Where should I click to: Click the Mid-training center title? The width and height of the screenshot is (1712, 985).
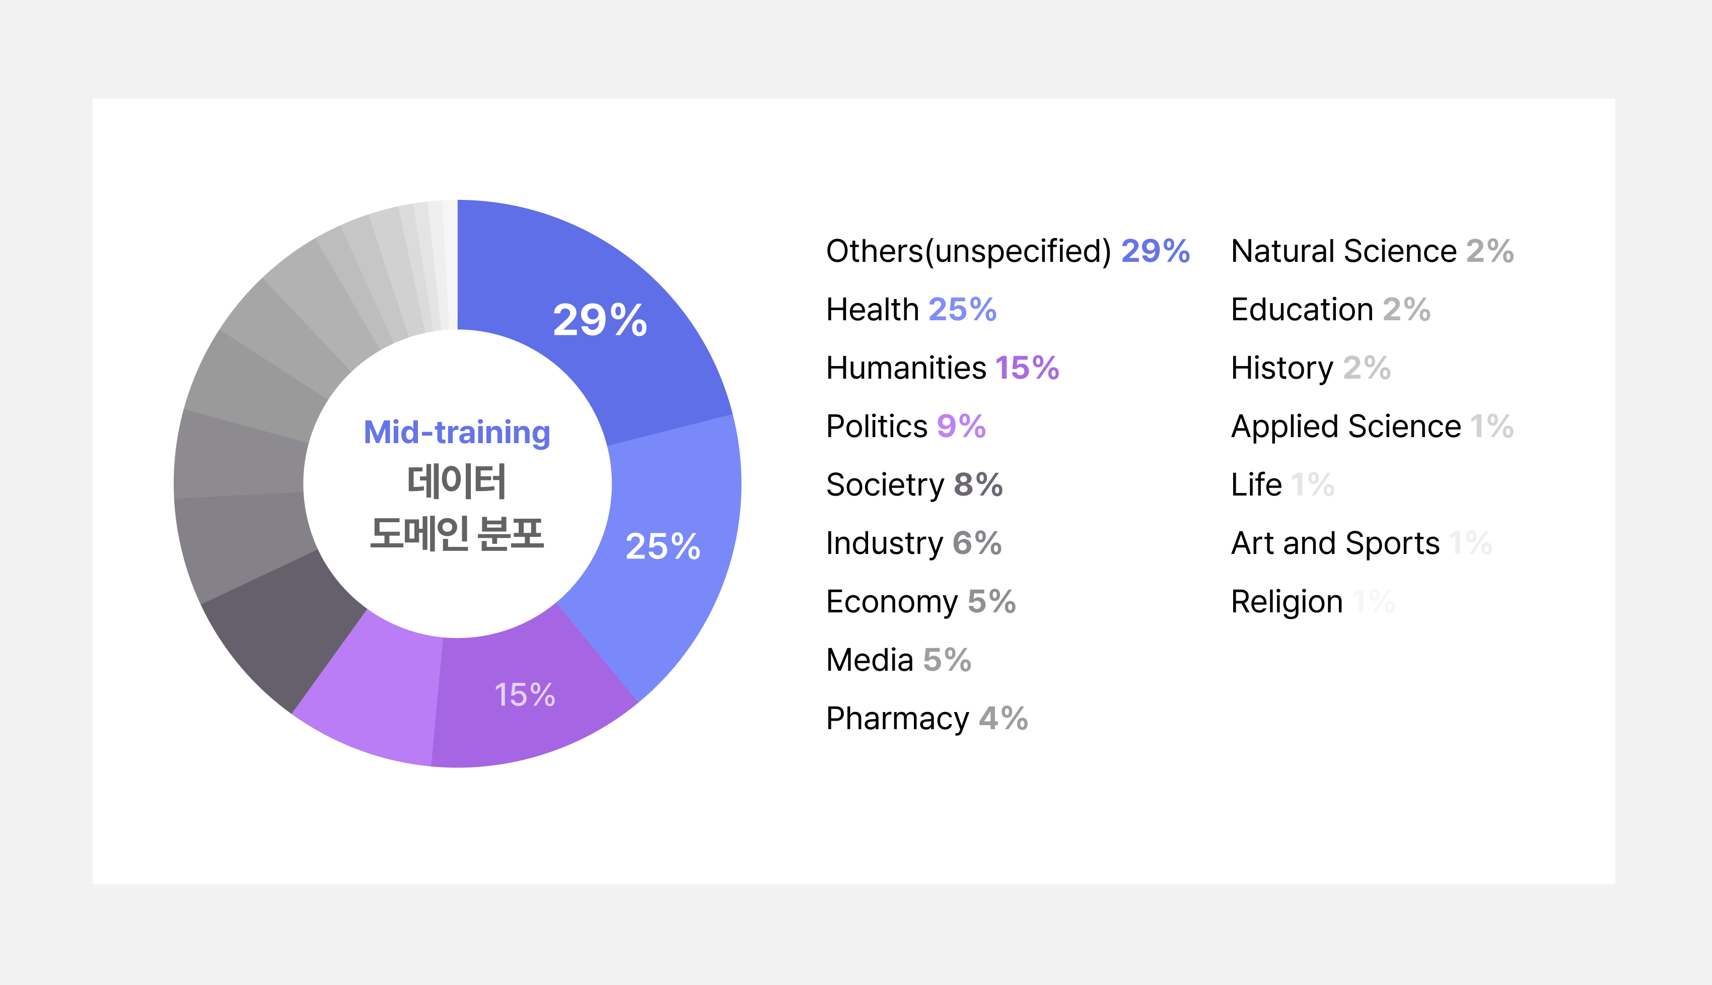click(x=457, y=432)
